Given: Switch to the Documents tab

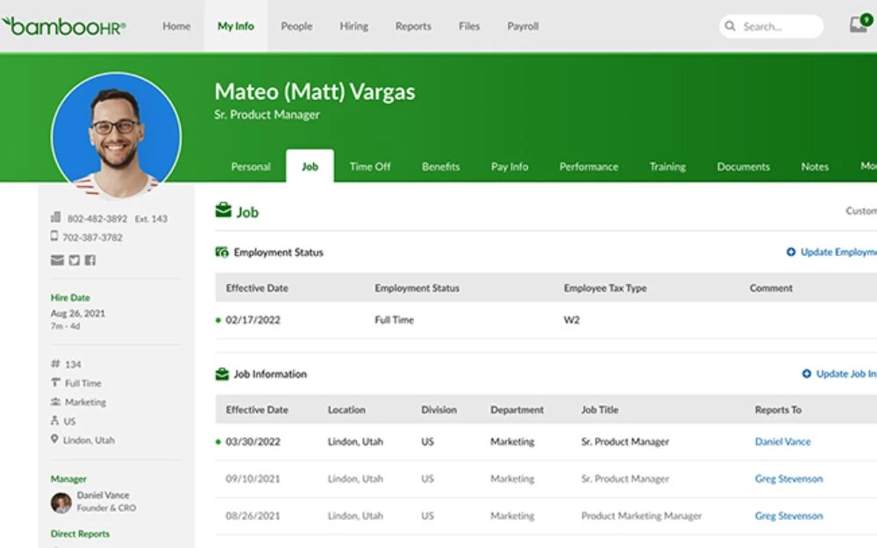Looking at the screenshot, I should 743,167.
